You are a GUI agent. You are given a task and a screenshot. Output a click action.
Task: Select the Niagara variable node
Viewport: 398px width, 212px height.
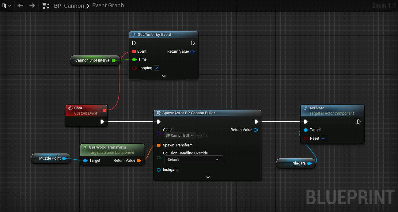click(296, 163)
